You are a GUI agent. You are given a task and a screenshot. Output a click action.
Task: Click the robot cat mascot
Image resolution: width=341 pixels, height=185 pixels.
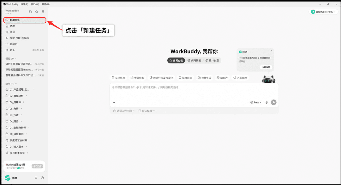(269, 79)
